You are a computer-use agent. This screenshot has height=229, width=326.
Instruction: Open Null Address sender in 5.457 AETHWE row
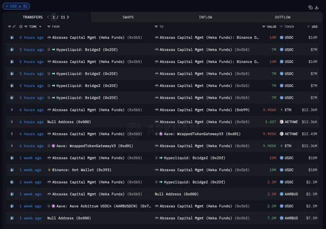69,122
